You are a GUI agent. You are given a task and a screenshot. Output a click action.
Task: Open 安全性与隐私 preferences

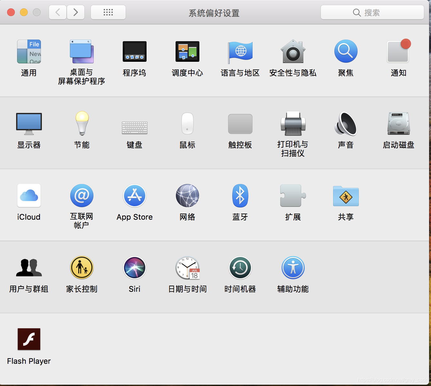[293, 51]
